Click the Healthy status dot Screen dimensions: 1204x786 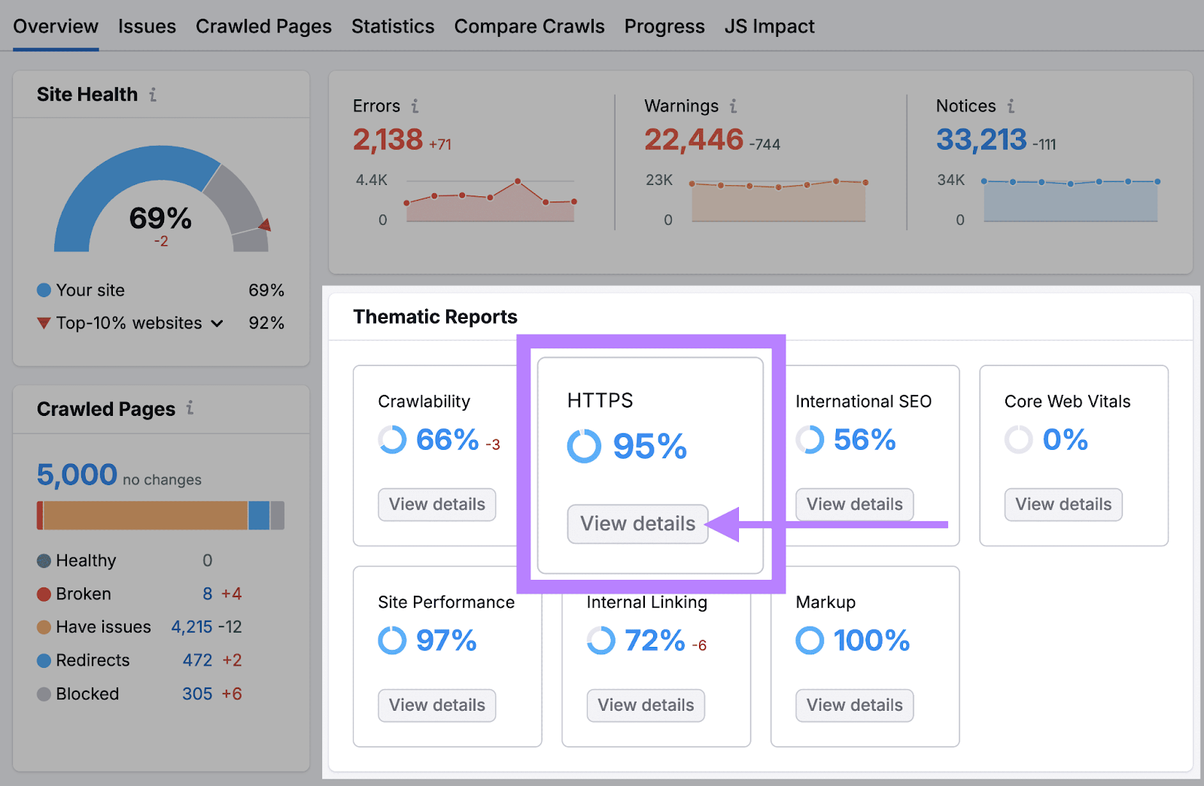tap(44, 561)
